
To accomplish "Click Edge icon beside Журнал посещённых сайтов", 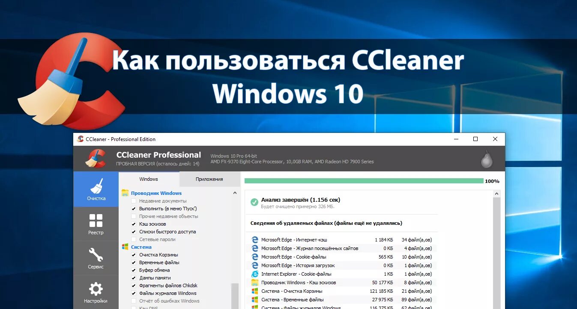I will pyautogui.click(x=255, y=248).
